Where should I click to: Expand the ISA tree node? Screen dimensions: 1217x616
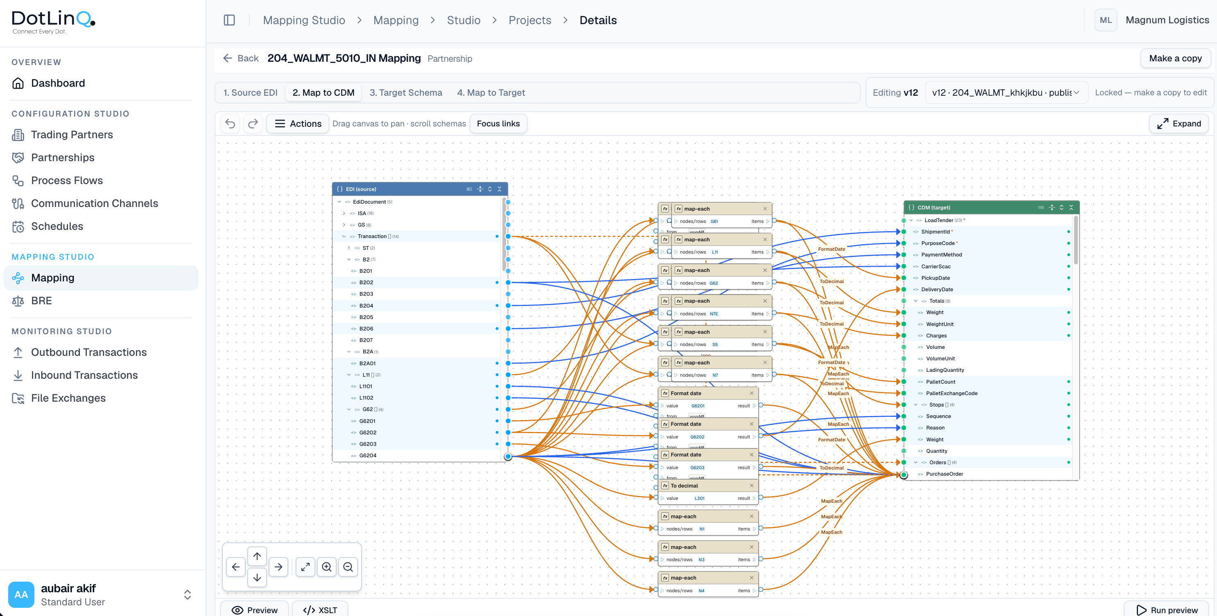click(344, 214)
